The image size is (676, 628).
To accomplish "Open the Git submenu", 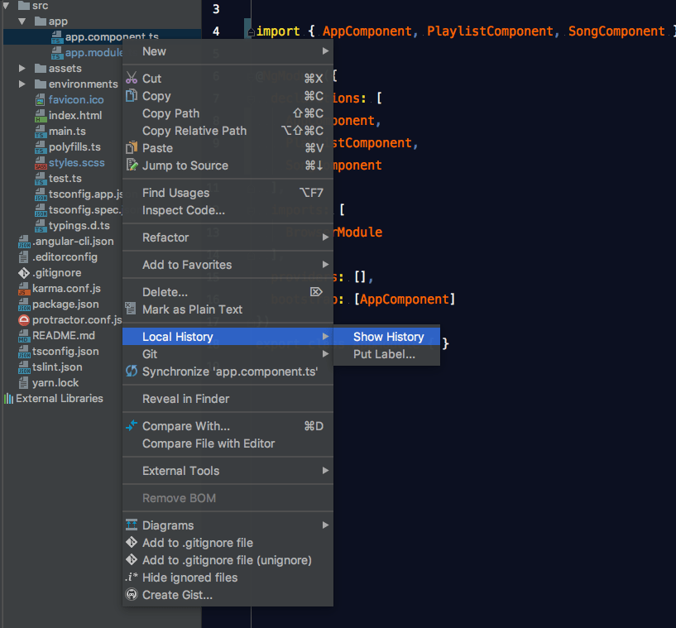I will 149,354.
